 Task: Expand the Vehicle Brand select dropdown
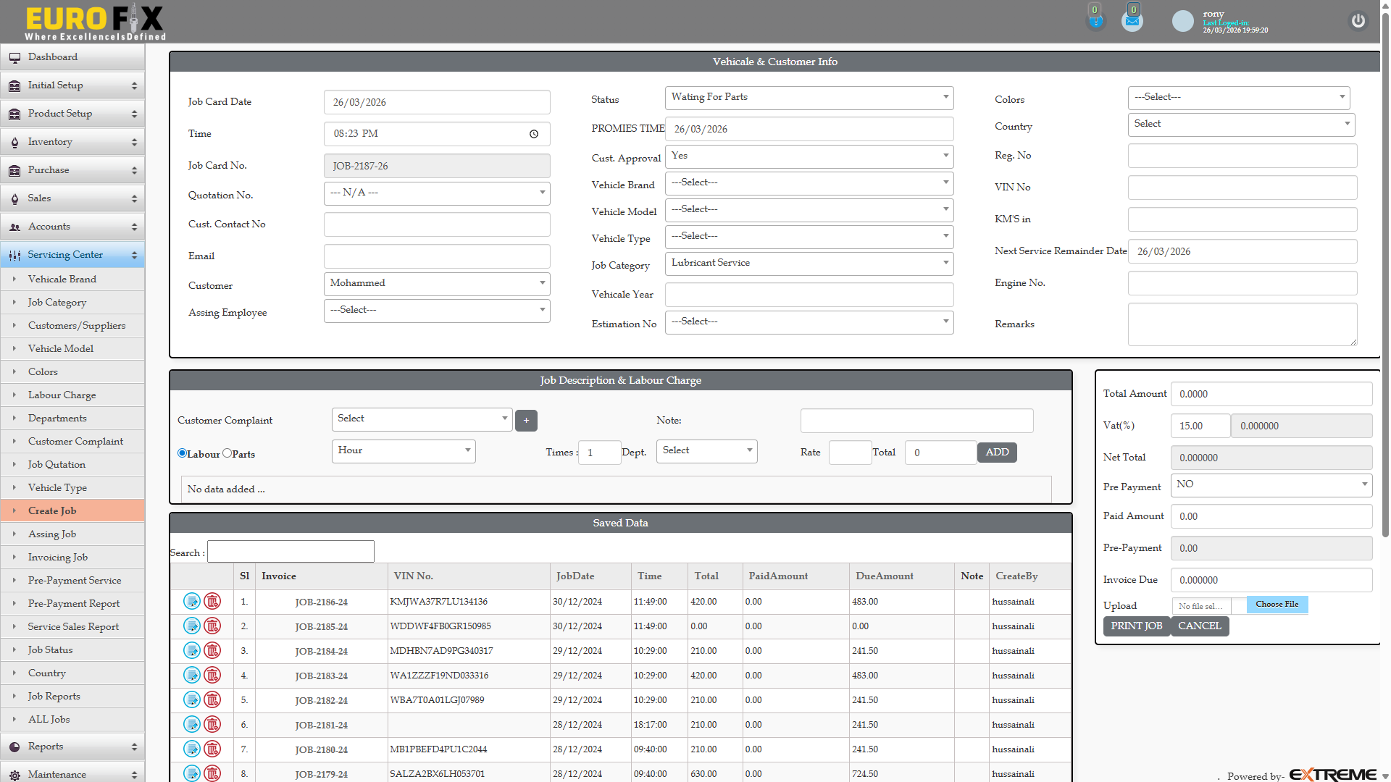[x=809, y=183]
